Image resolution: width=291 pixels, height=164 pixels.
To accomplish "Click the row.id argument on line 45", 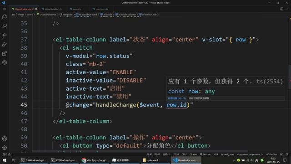I will point(176,105).
